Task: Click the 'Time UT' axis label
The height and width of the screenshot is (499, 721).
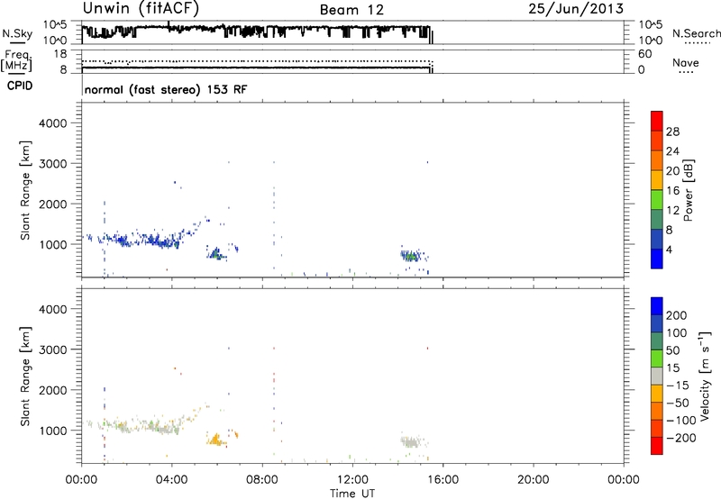Action: coord(352,494)
